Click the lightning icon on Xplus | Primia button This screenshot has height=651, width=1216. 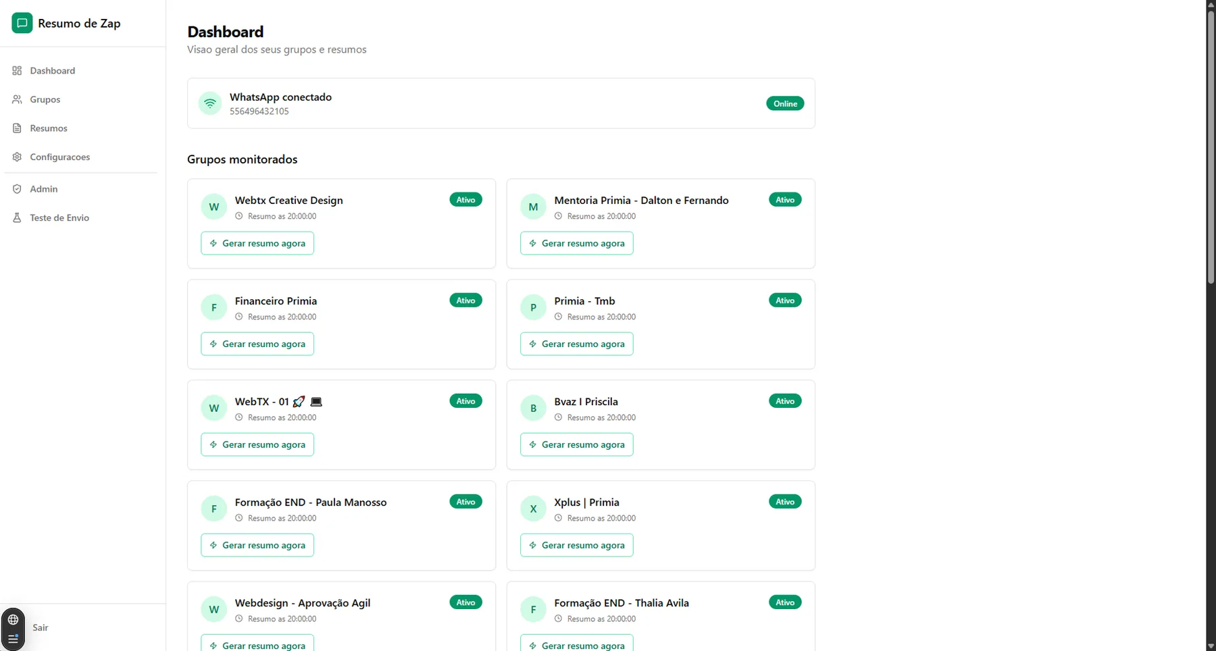pyautogui.click(x=532, y=545)
